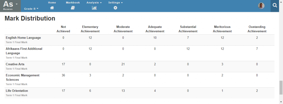Image resolution: width=283 pixels, height=104 pixels.
Task: Click Life Orientation Moderate Achievement value 13
Action: coord(123,91)
